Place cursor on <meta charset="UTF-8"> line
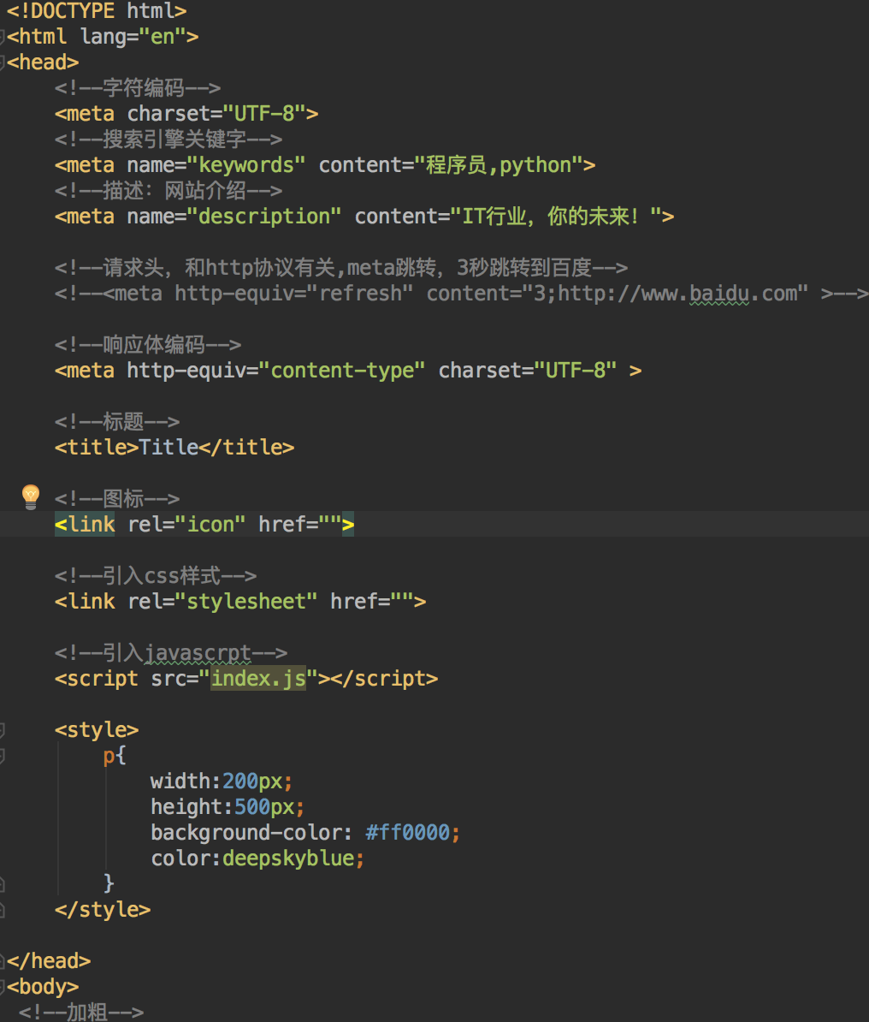The width and height of the screenshot is (869, 1022). point(186,114)
